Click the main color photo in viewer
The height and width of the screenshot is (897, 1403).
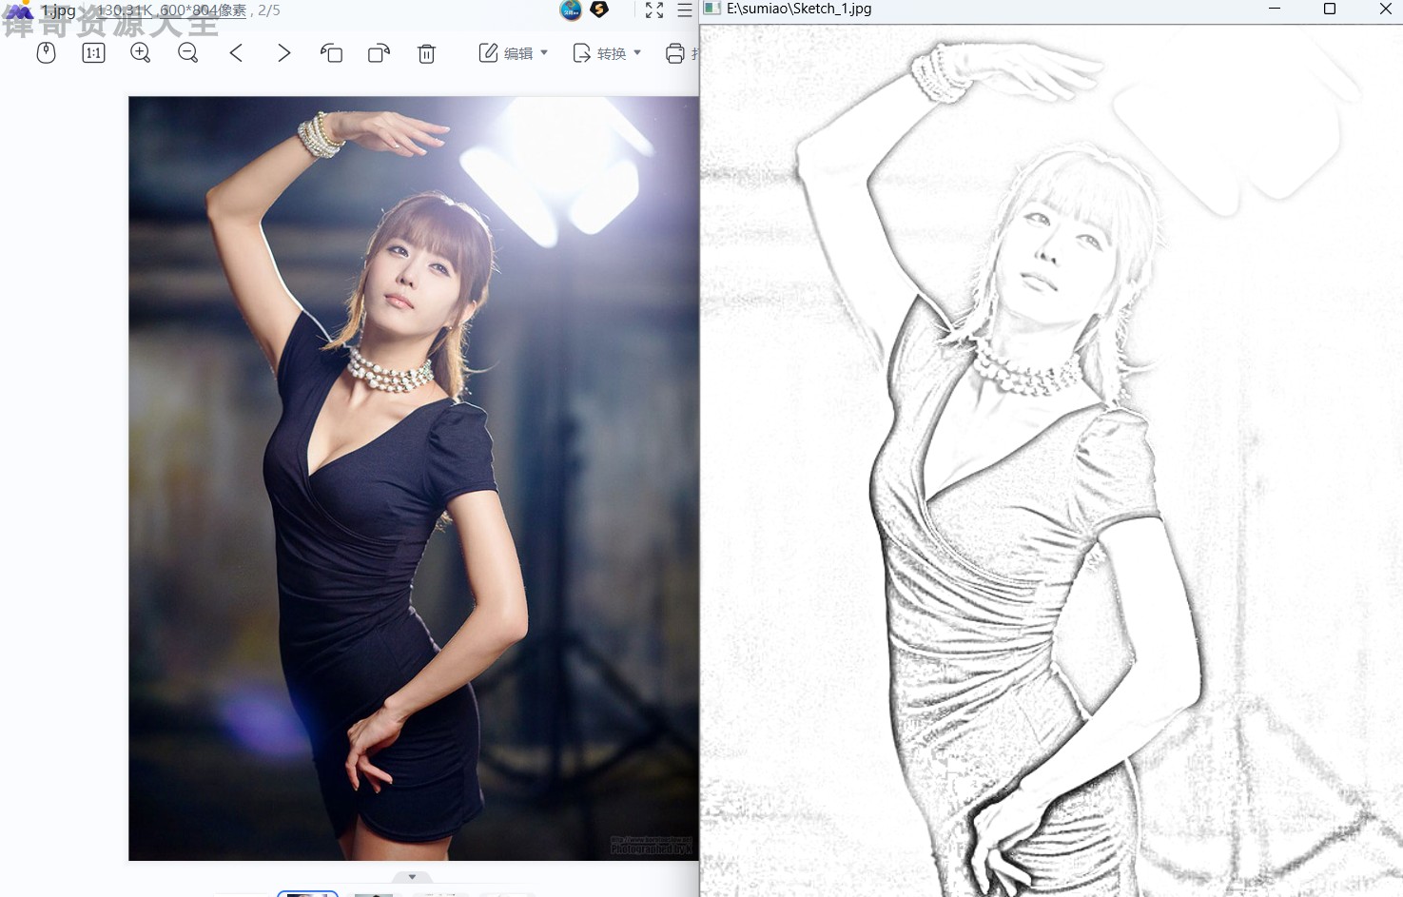click(x=414, y=478)
